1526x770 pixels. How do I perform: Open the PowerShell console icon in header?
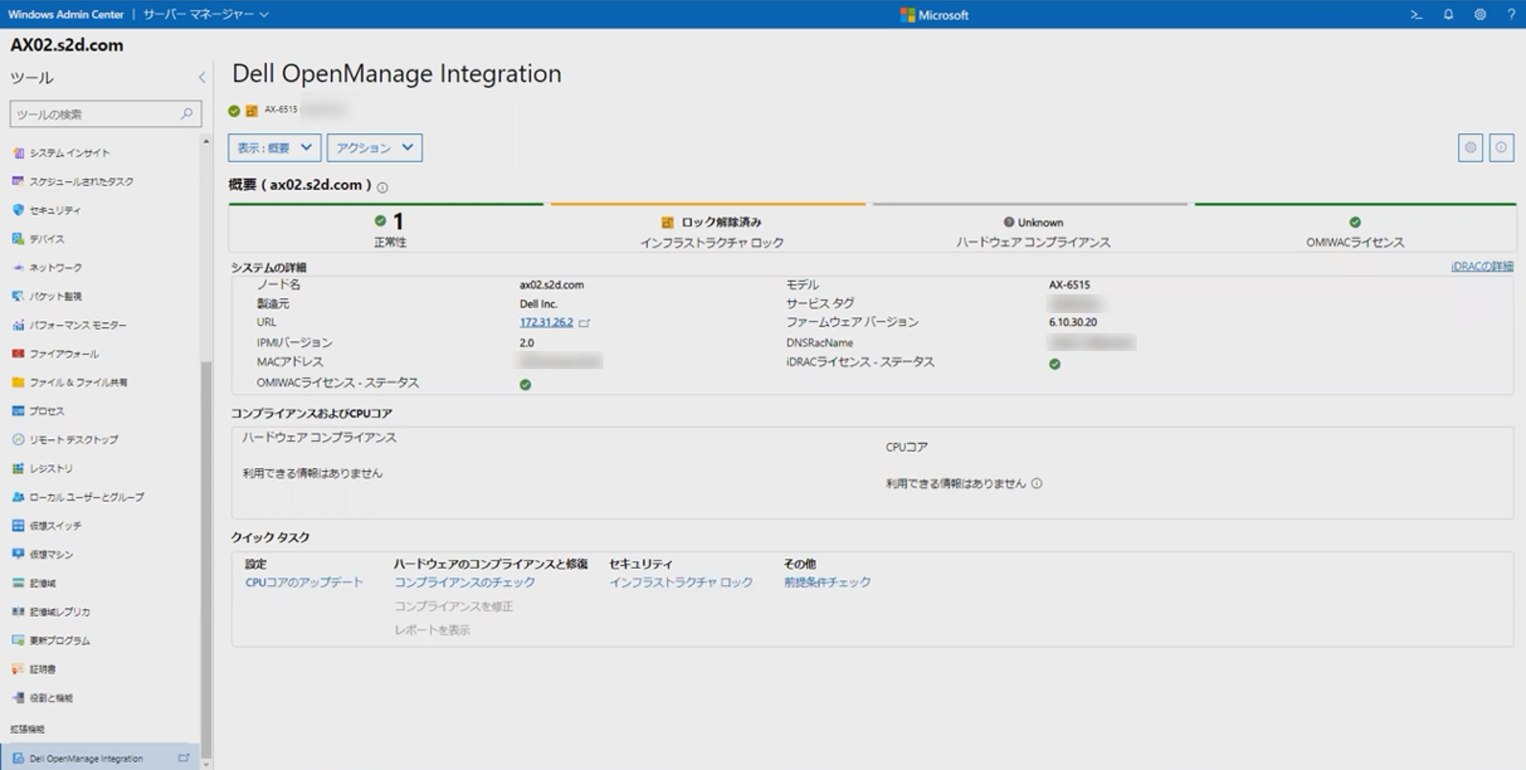pos(1416,15)
